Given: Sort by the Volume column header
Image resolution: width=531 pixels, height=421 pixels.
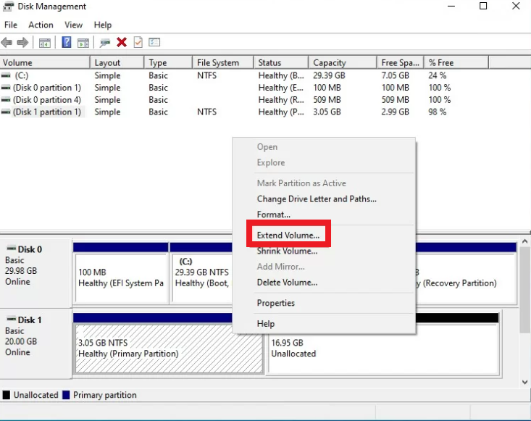Looking at the screenshot, I should [45, 62].
